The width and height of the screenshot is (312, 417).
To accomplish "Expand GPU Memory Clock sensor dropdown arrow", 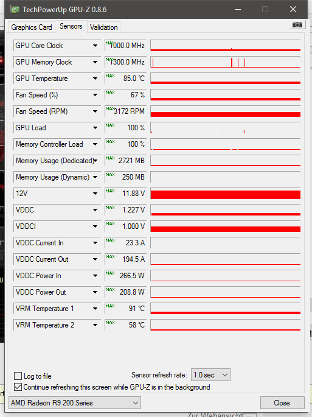I will coord(95,62).
